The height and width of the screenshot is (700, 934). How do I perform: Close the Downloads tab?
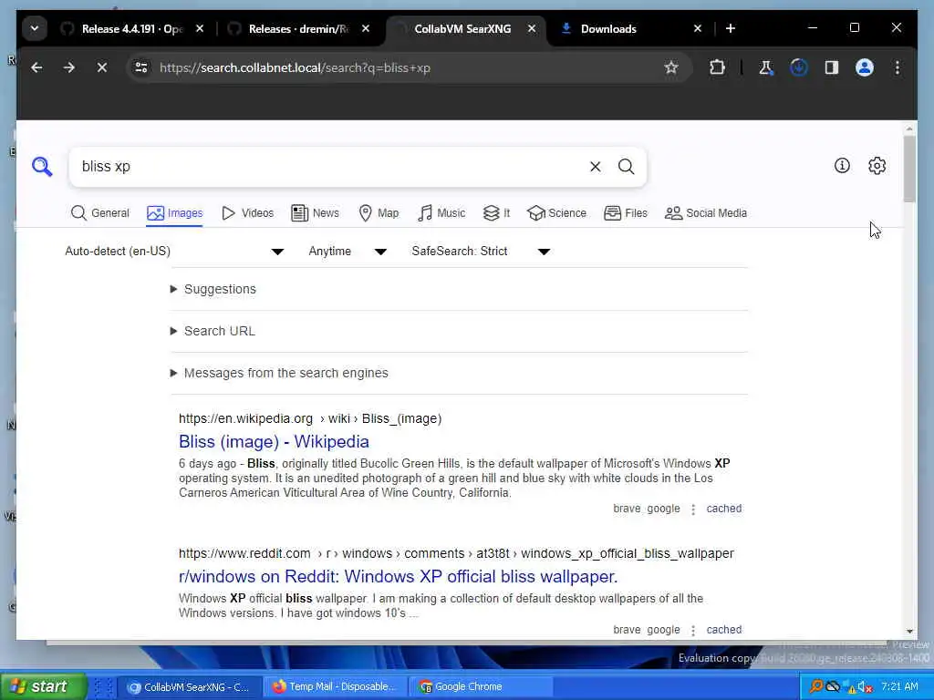(x=698, y=28)
